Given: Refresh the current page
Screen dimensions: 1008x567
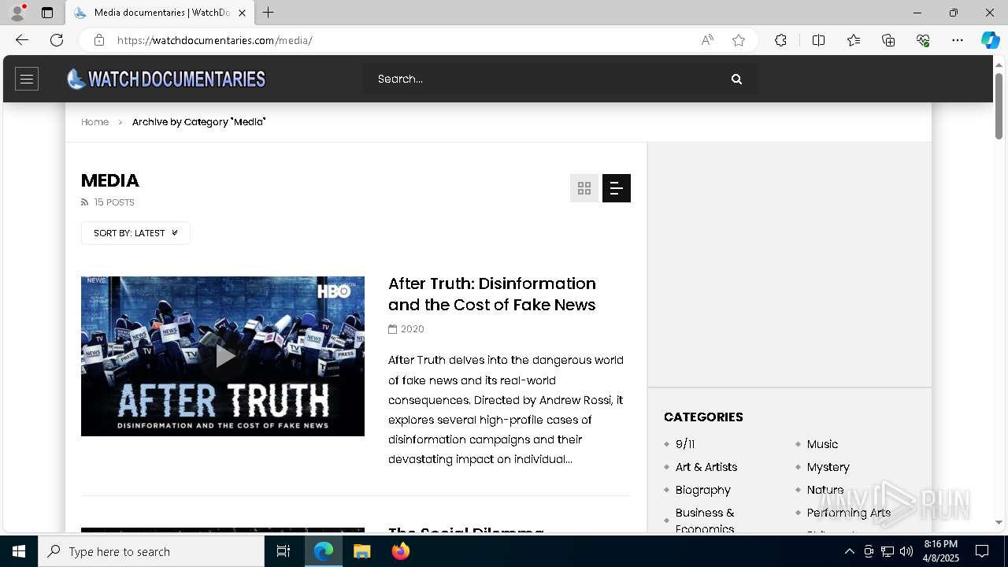Looking at the screenshot, I should (57, 40).
